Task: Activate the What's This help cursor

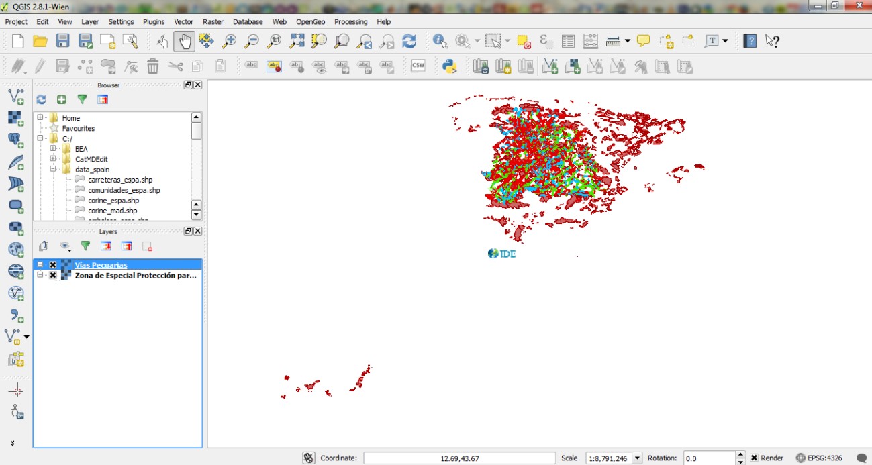Action: pos(772,42)
